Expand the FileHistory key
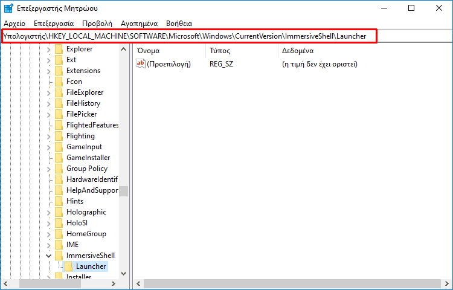453x290 pixels. [48, 104]
